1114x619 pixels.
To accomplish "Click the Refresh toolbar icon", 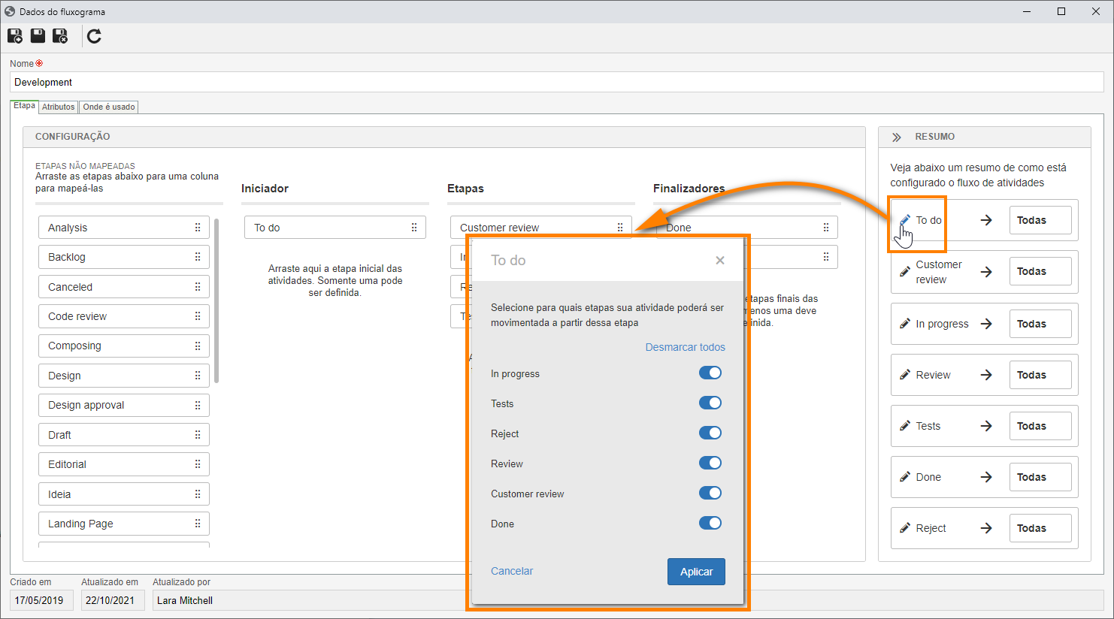I will 94,36.
